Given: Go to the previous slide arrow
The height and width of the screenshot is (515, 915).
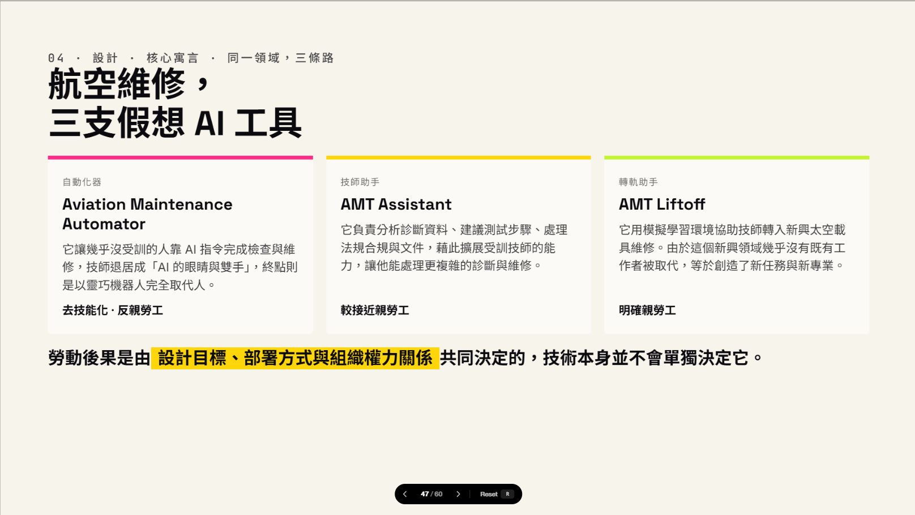Looking at the screenshot, I should 405,494.
